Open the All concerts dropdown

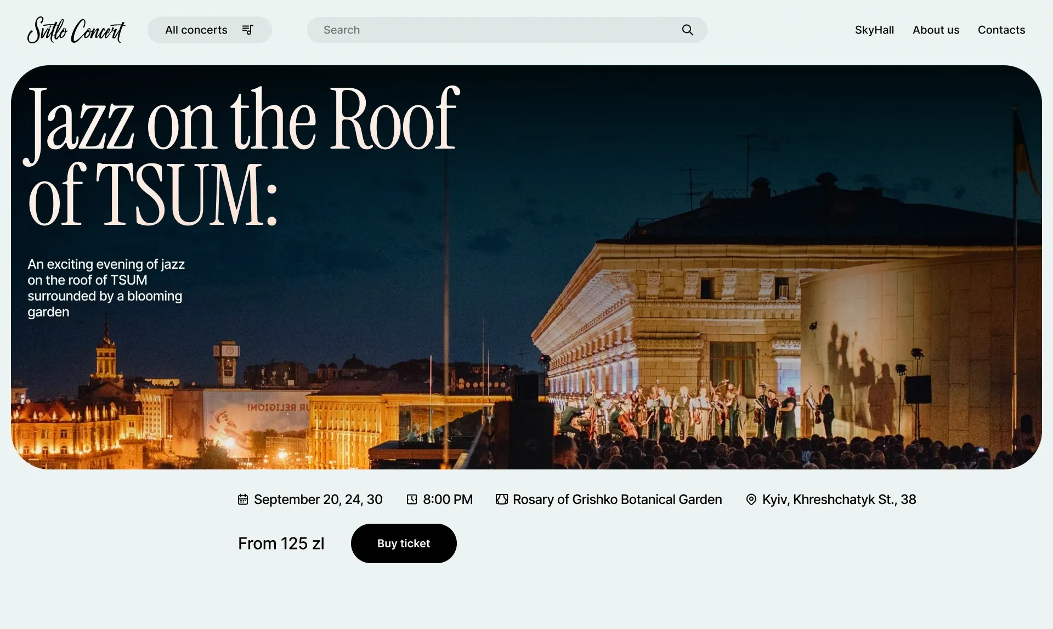(210, 30)
